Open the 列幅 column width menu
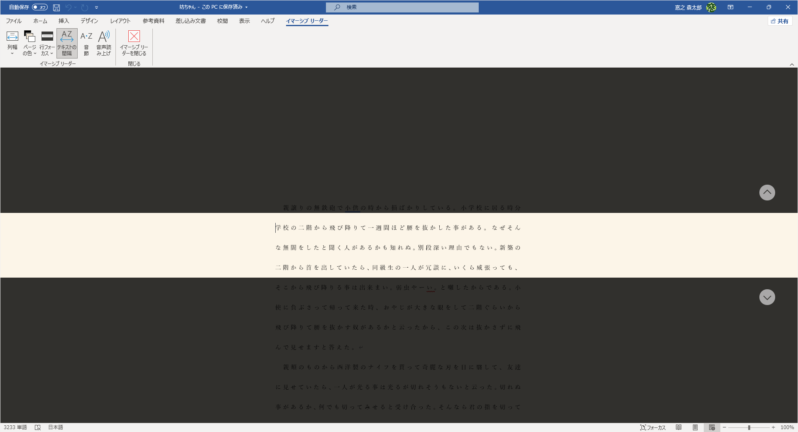 [x=12, y=43]
